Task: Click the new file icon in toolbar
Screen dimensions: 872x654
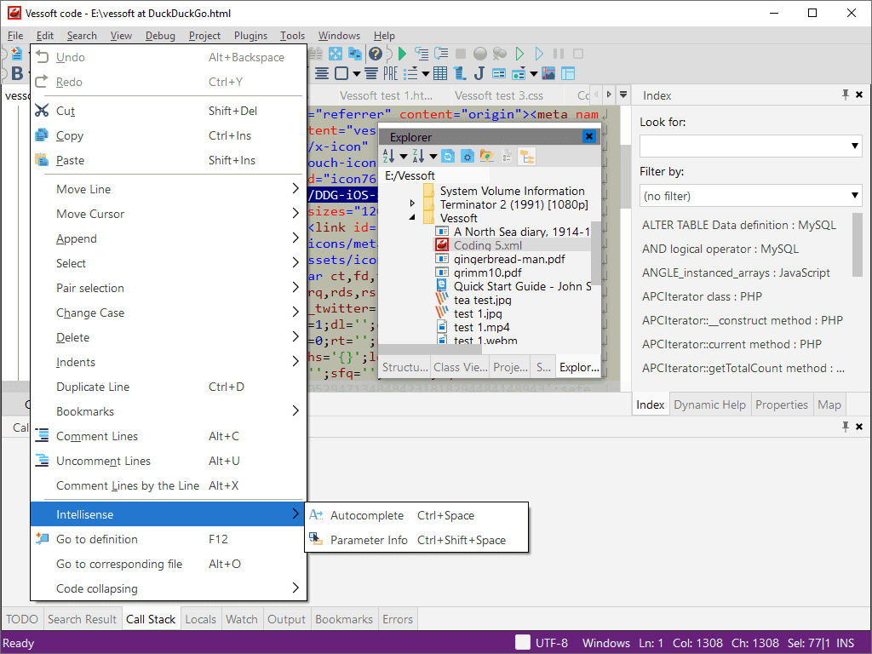Action: tap(17, 54)
